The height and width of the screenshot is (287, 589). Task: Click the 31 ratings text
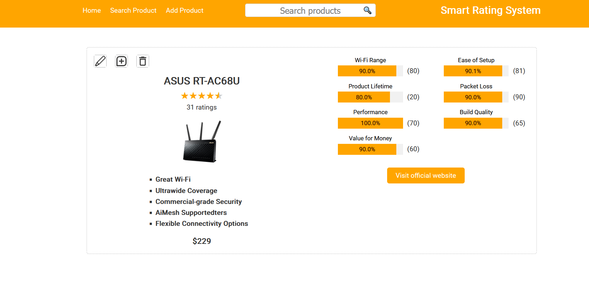click(202, 107)
